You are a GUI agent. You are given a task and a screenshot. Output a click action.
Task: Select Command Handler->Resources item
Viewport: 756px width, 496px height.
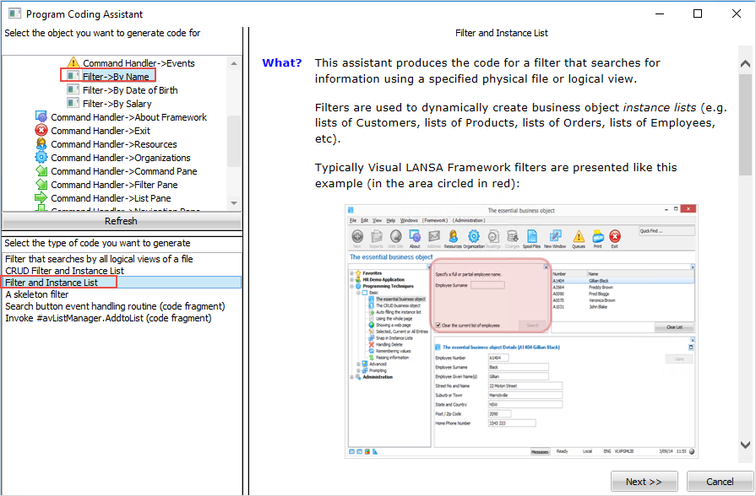114,144
